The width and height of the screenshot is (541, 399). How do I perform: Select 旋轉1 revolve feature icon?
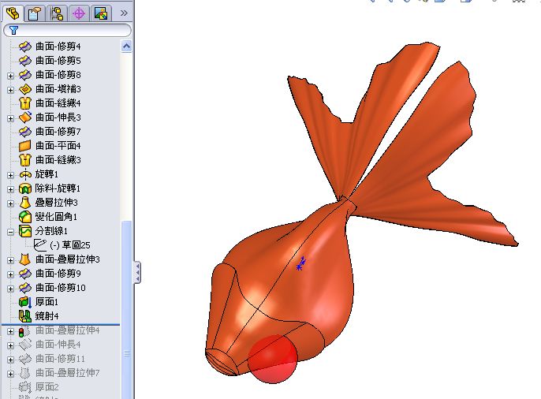pos(25,174)
